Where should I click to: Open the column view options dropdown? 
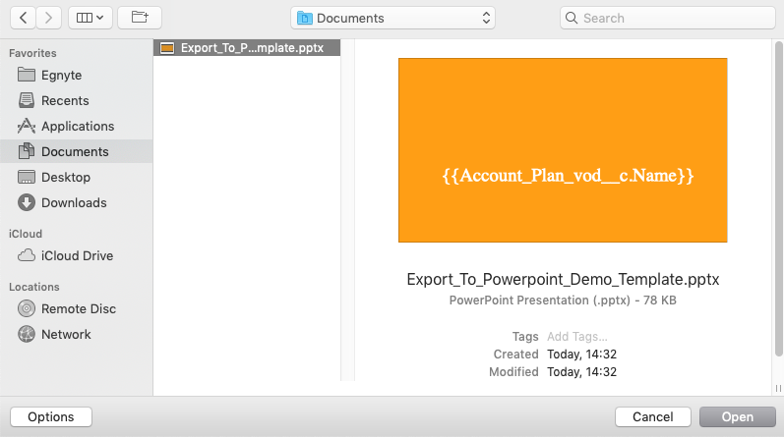pos(89,18)
